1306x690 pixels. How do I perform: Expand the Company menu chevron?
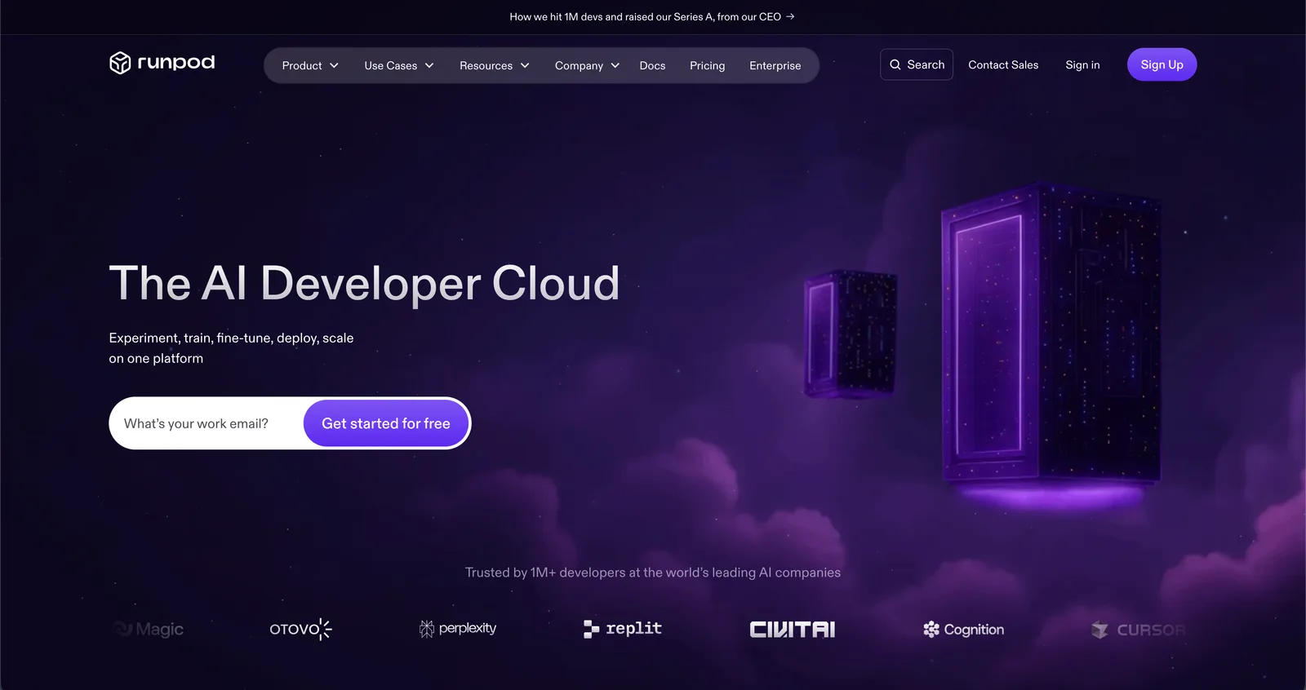615,65
